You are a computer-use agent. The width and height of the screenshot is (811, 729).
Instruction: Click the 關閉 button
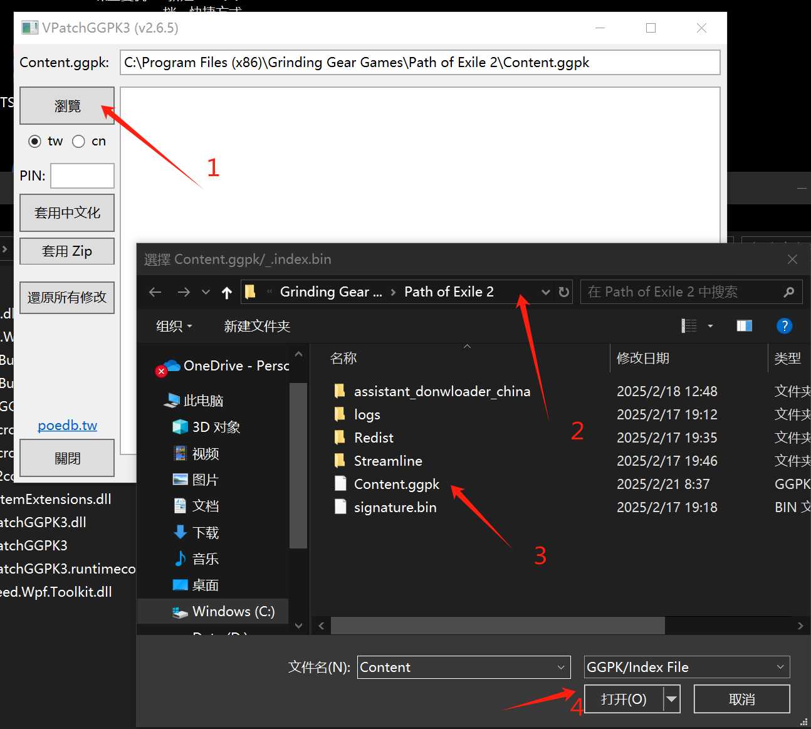pos(67,458)
